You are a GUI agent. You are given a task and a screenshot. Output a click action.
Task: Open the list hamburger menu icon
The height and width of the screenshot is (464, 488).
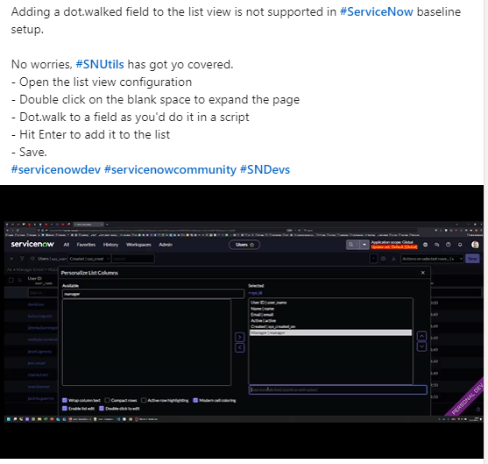coord(11,259)
